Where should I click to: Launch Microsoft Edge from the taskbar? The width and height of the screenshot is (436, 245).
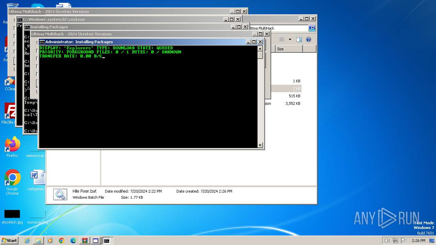pyautogui.click(x=73, y=241)
